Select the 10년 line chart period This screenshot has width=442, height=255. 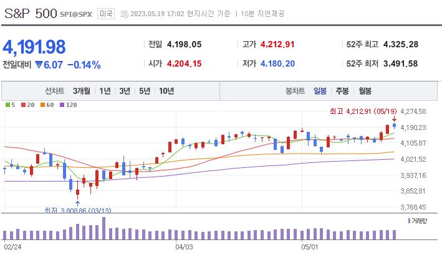tap(166, 91)
